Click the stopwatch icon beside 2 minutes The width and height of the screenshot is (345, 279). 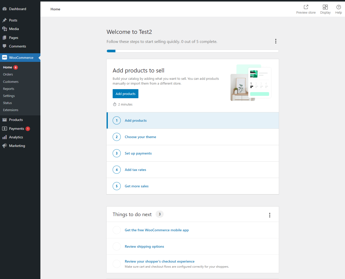(115, 104)
